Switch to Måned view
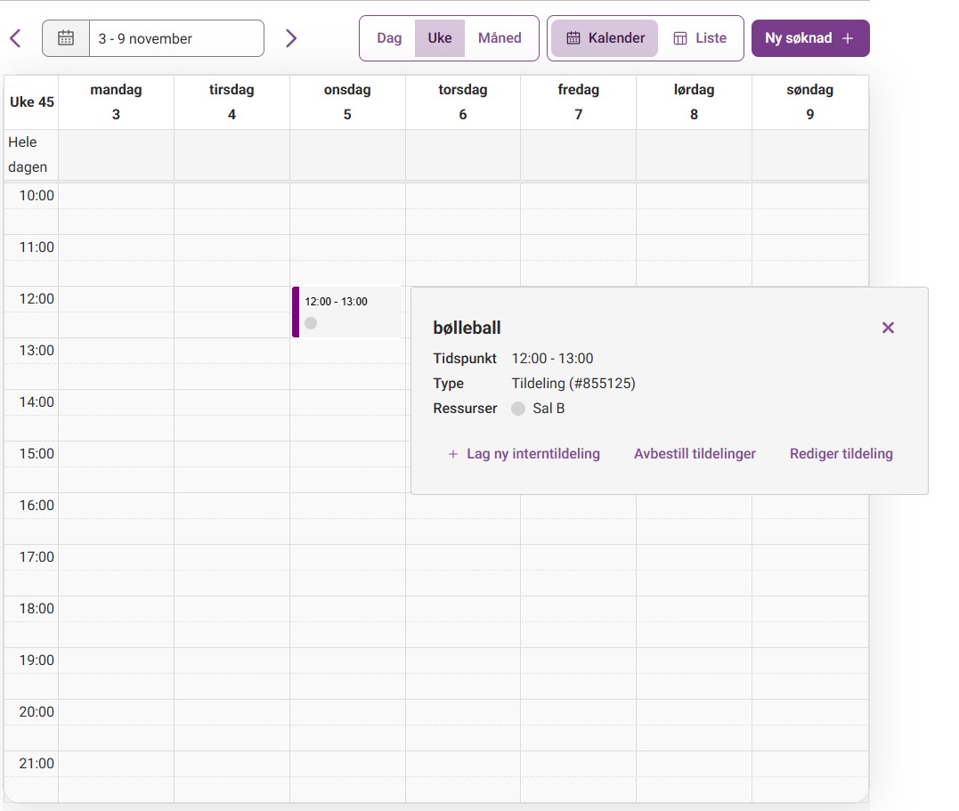This screenshot has height=811, width=959. pos(500,38)
